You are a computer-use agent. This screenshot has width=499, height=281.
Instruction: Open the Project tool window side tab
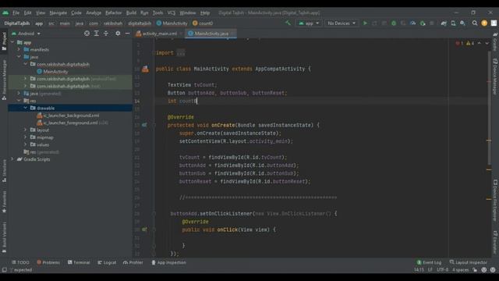point(4,41)
